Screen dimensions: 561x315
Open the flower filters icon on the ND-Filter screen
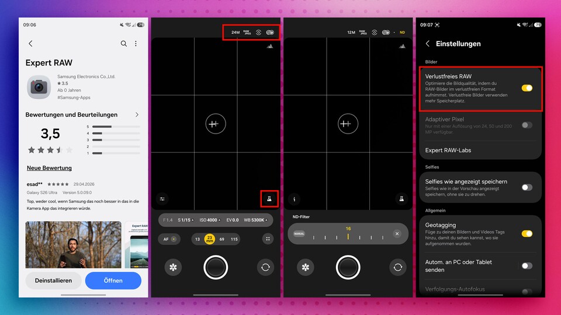click(306, 267)
